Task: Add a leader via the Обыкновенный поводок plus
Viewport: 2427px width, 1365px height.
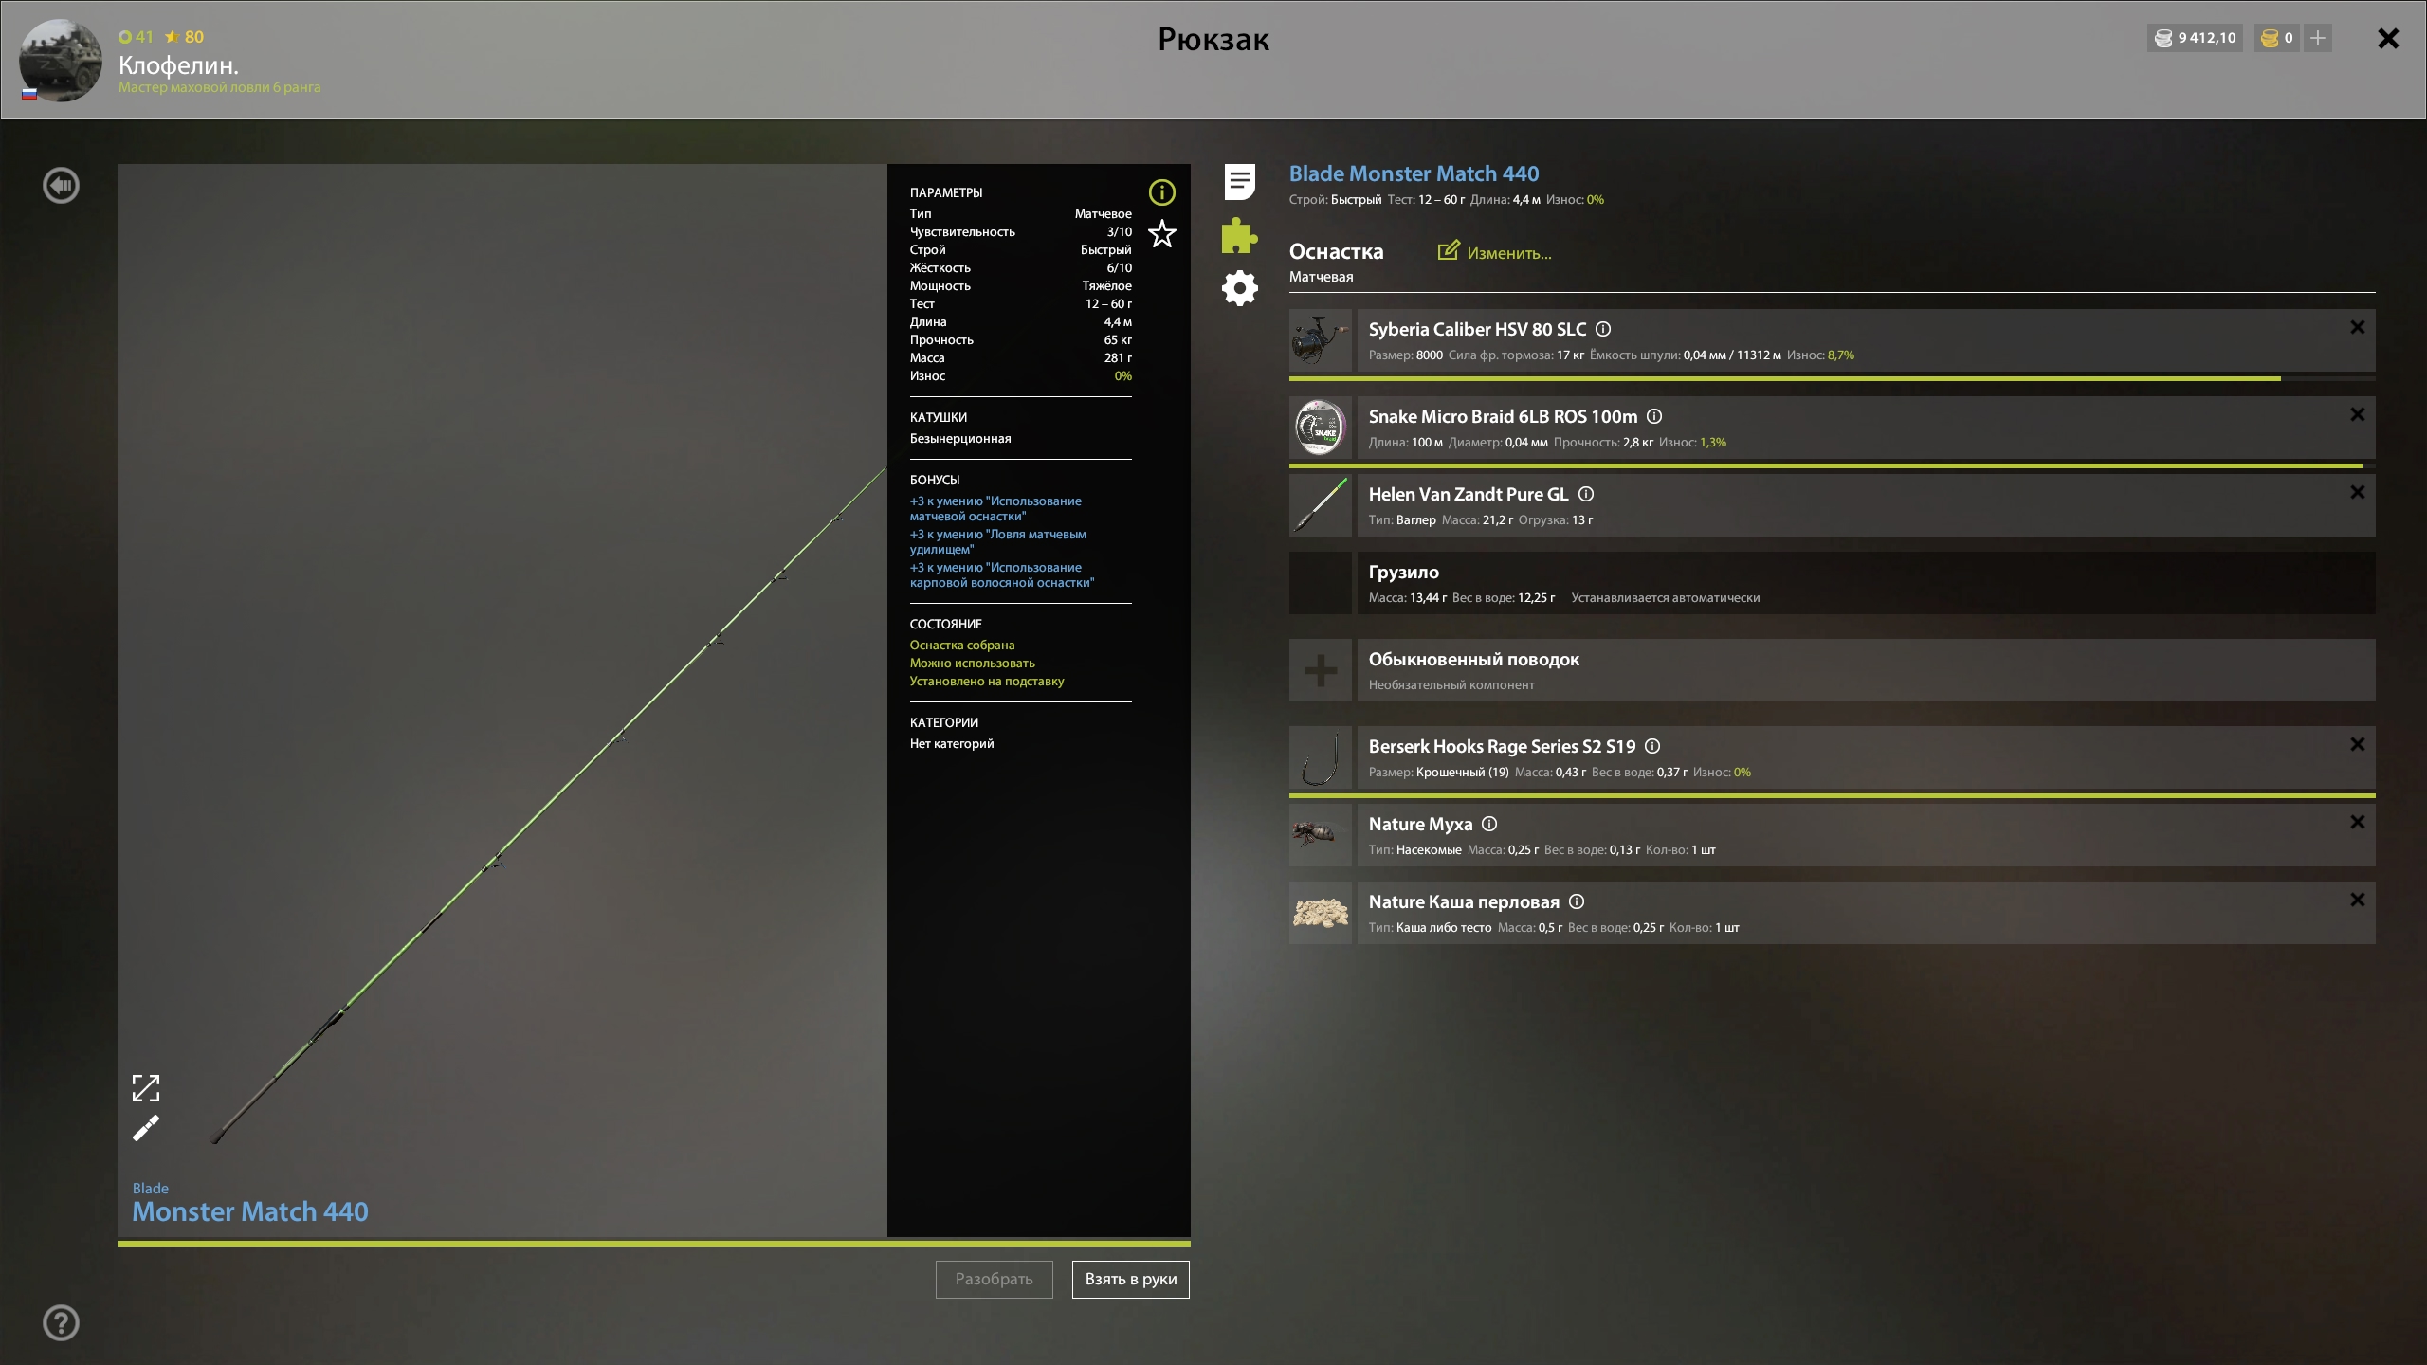Action: (1321, 671)
